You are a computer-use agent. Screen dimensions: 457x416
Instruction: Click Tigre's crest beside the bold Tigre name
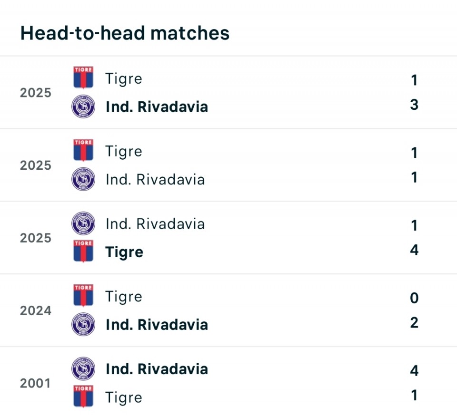[x=83, y=251]
